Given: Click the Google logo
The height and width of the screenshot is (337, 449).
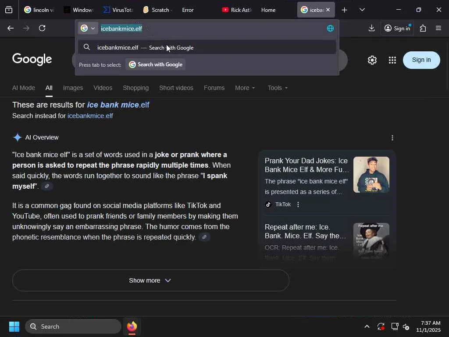Looking at the screenshot, I should [x=32, y=59].
